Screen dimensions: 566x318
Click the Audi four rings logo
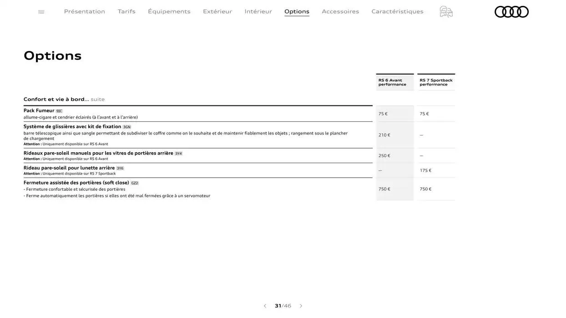pos(511,12)
